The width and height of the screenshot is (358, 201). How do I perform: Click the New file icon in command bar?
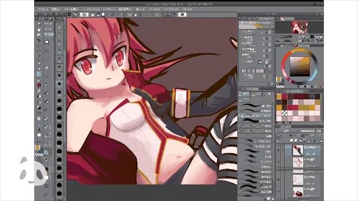[93, 15]
